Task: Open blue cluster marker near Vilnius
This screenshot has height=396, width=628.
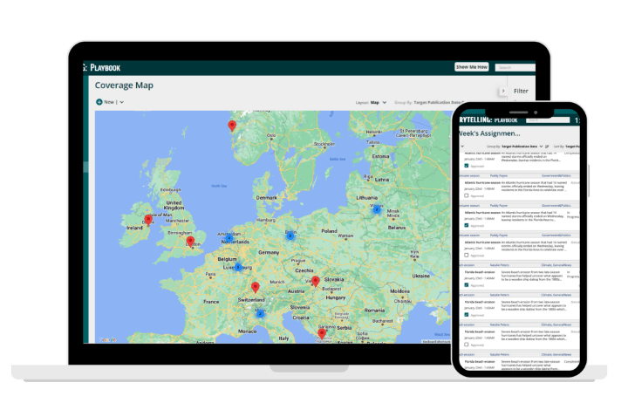Action: tap(377, 209)
